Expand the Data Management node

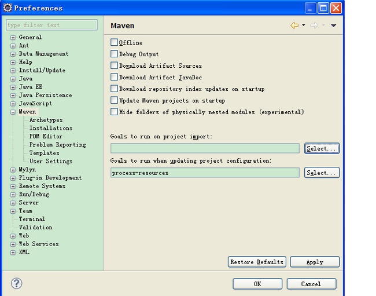point(13,54)
